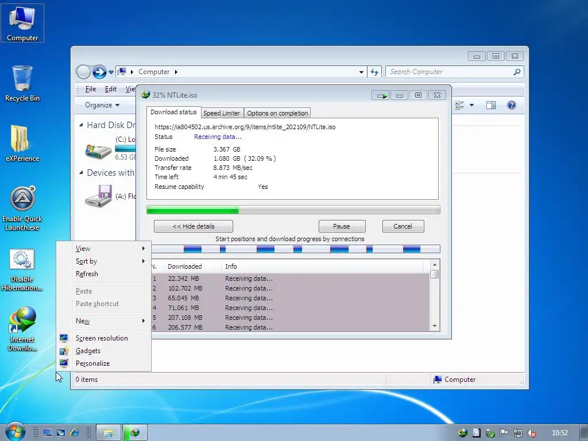
Task: Click the (A:) floppy drive icon
Action: click(98, 196)
